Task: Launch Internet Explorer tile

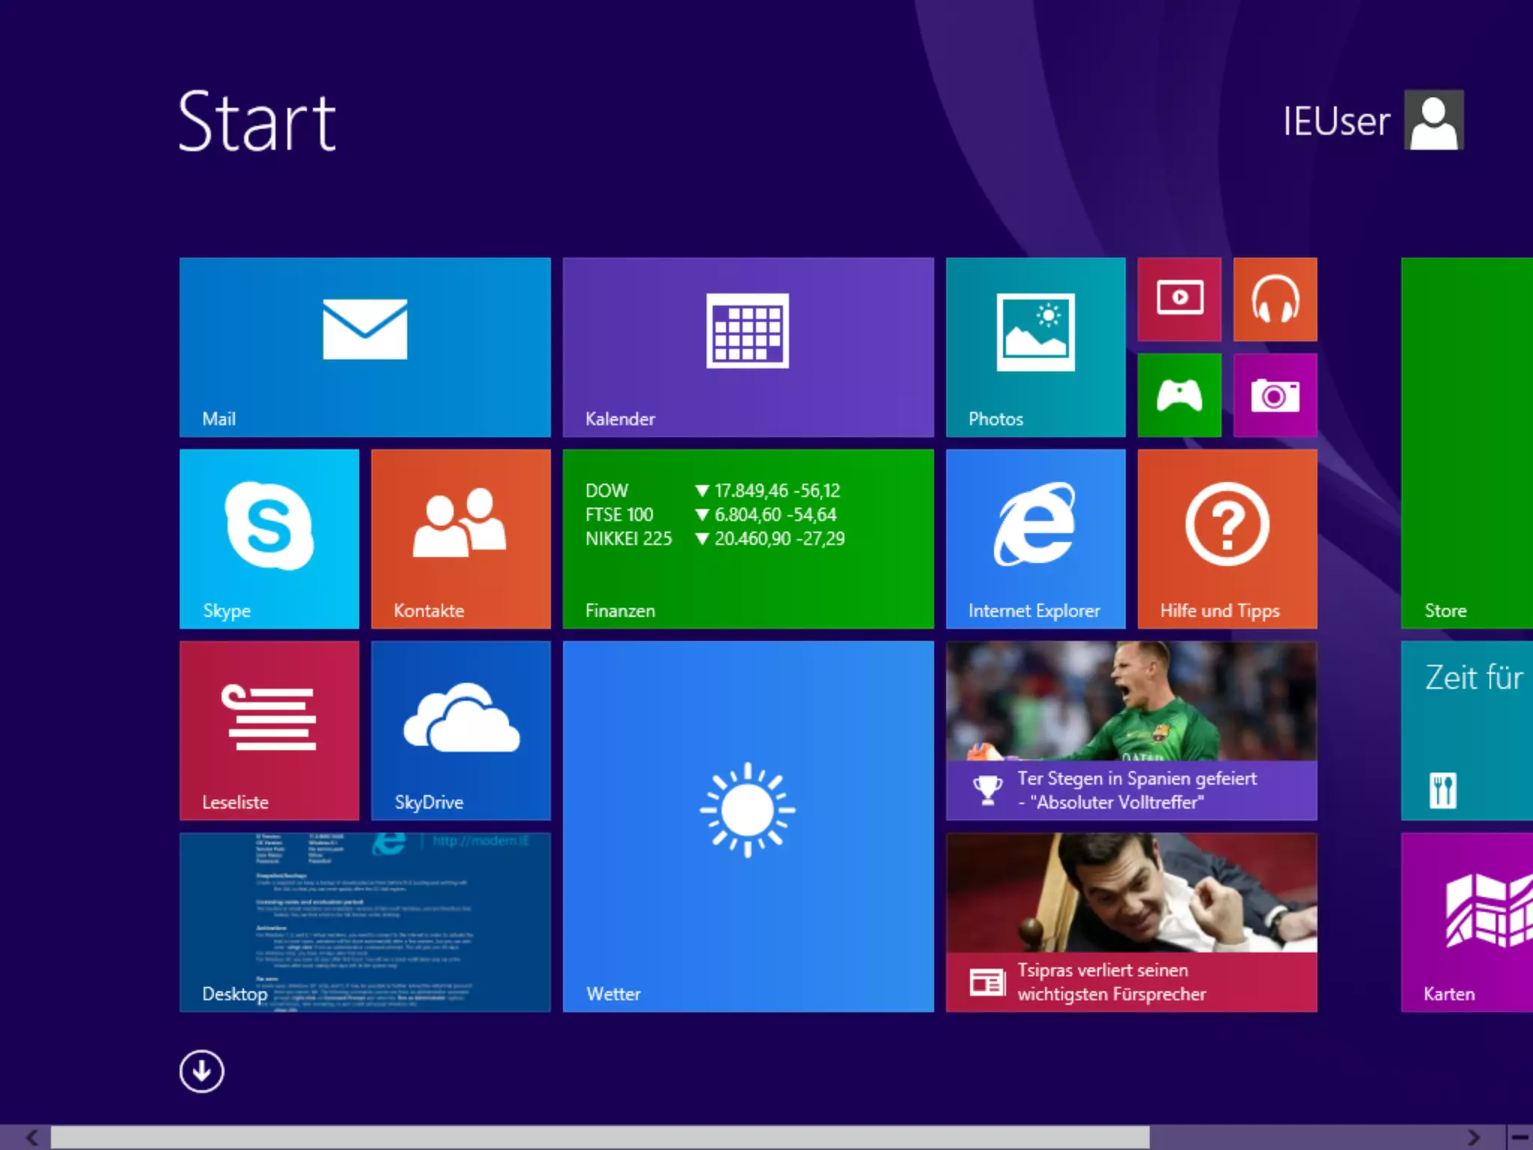Action: (1035, 538)
